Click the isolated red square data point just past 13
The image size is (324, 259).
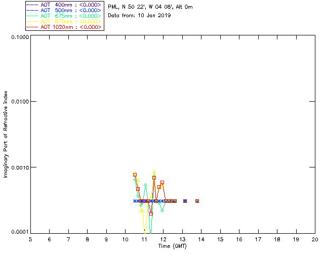click(185, 201)
